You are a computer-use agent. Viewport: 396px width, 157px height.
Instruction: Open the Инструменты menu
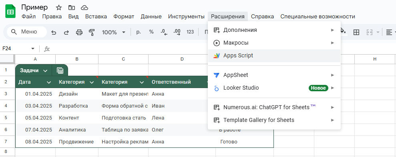pyautogui.click(x=186, y=17)
